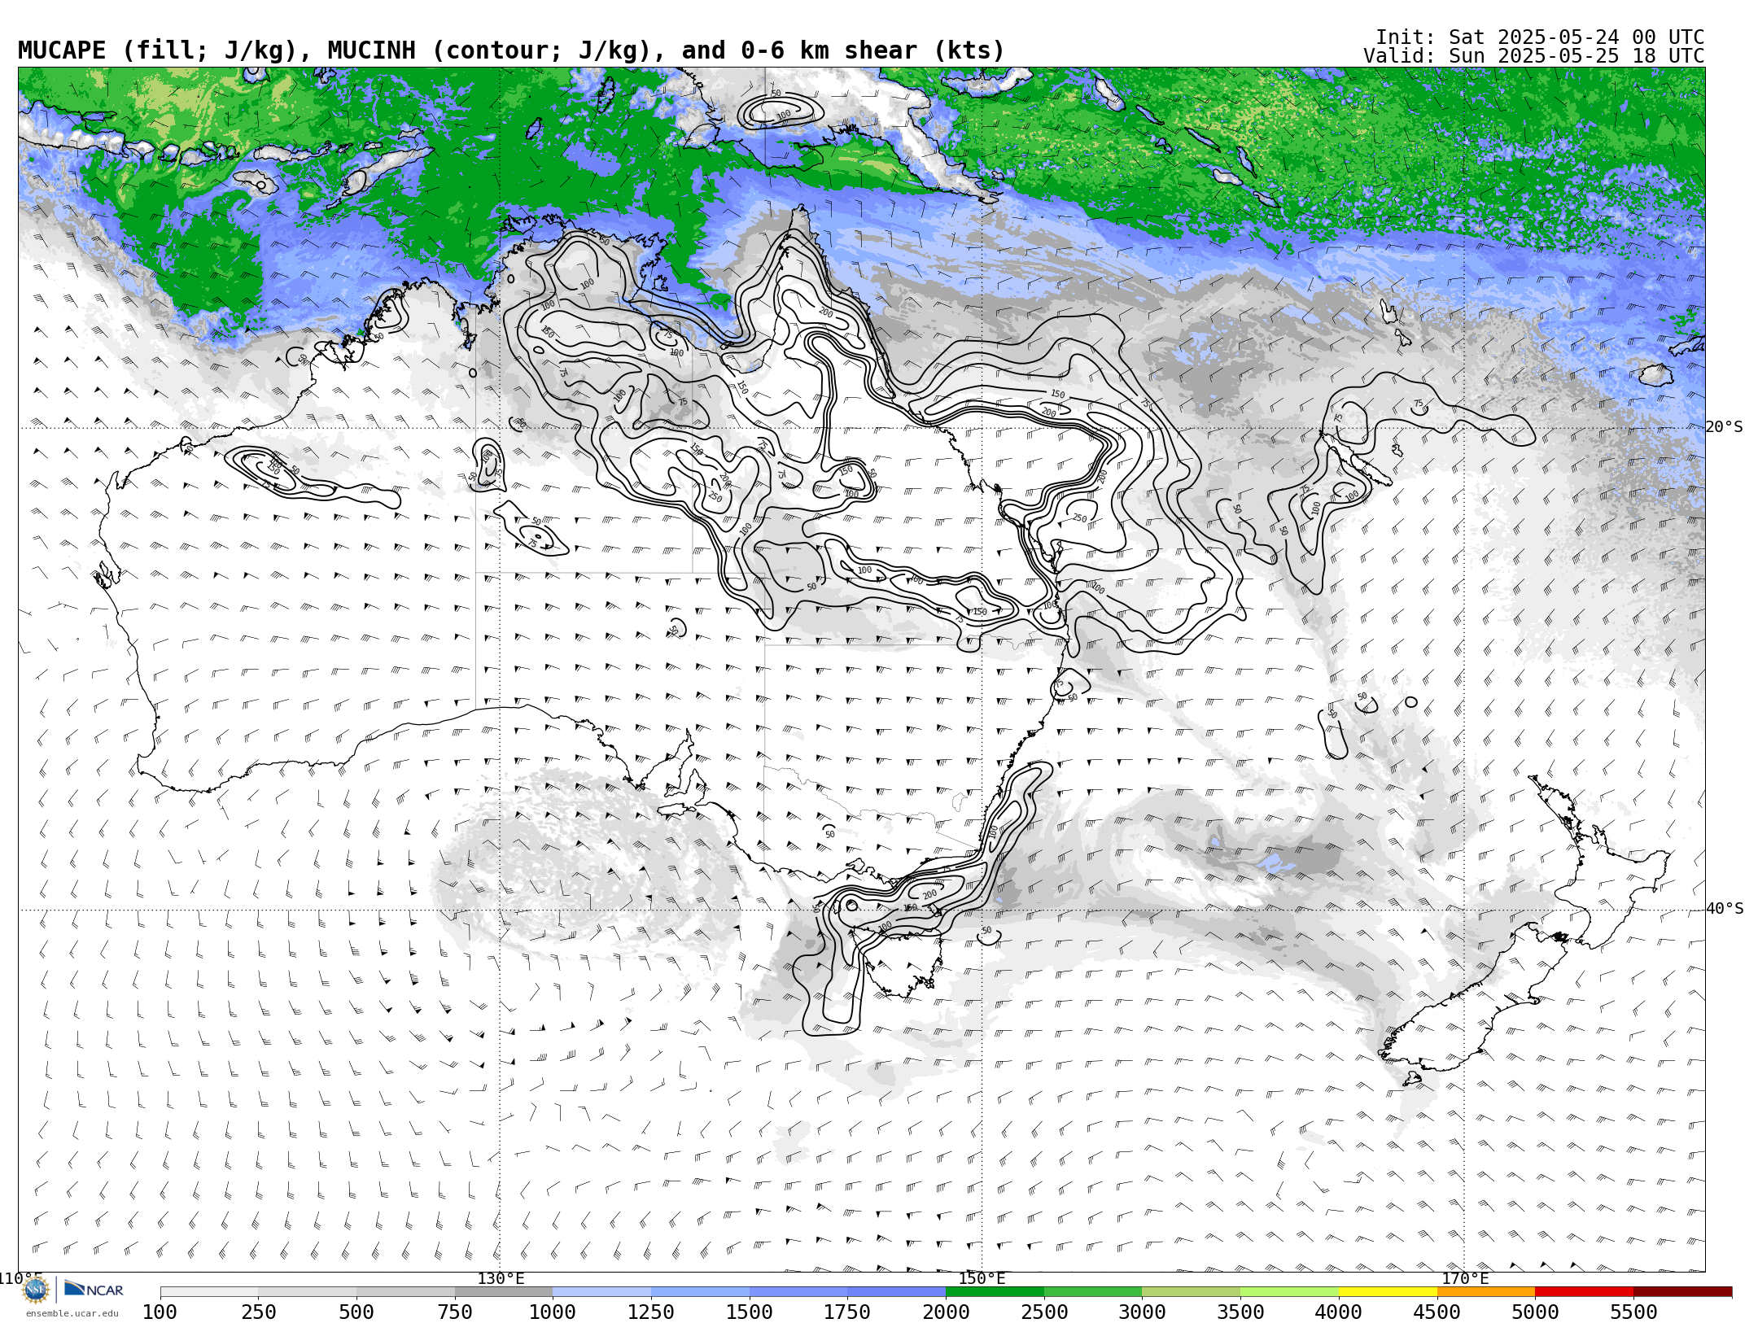Click the colorbar label 250

click(x=259, y=1312)
